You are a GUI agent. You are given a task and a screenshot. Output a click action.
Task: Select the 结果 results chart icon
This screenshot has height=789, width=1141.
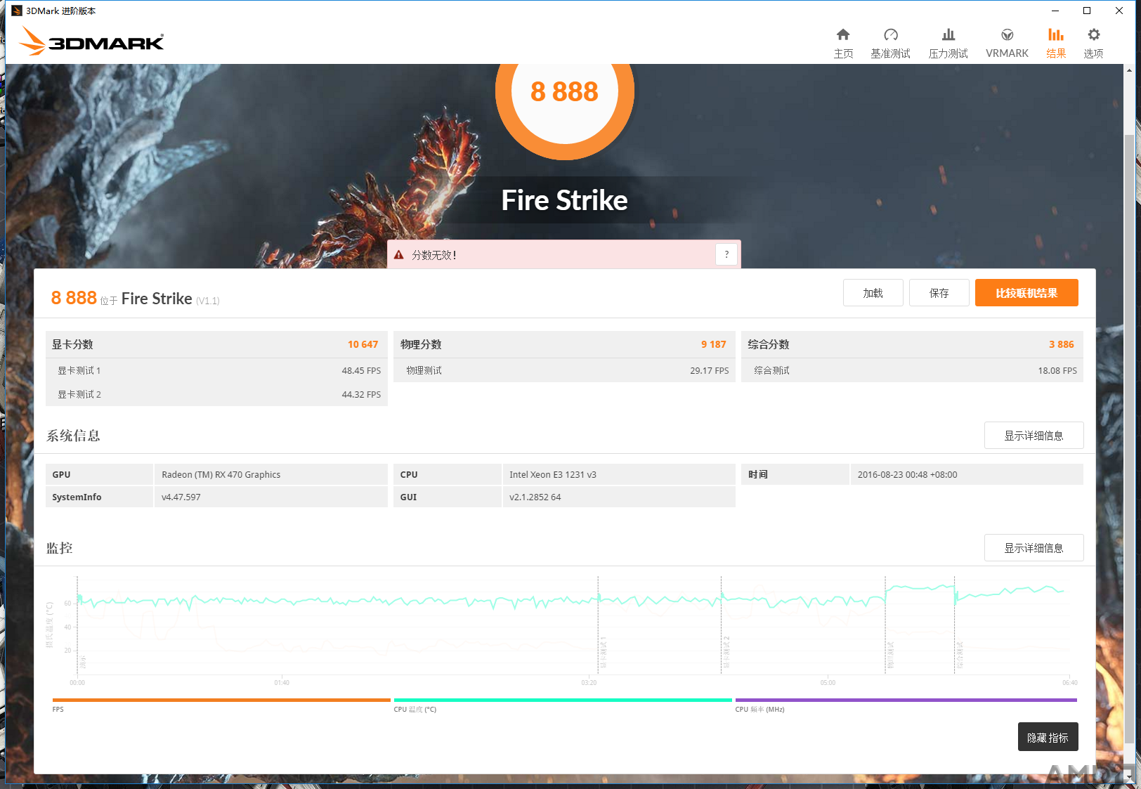click(x=1055, y=34)
